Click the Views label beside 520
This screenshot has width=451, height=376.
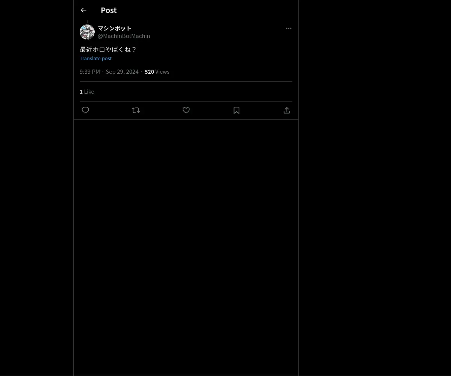pyautogui.click(x=162, y=71)
